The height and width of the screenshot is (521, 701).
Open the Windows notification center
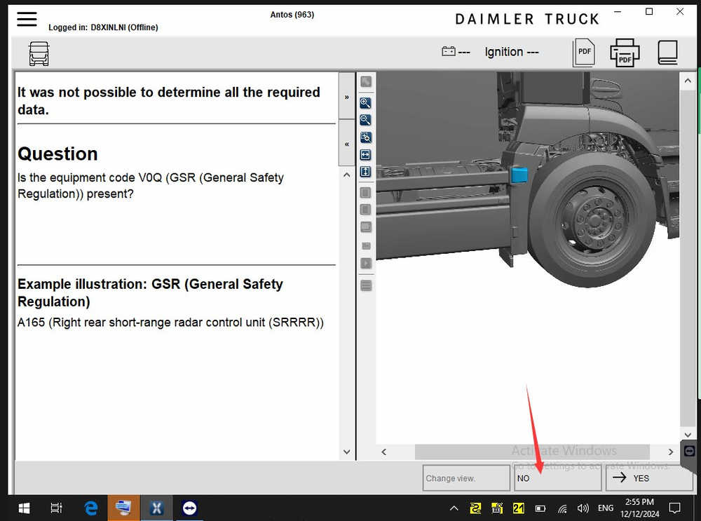[674, 508]
